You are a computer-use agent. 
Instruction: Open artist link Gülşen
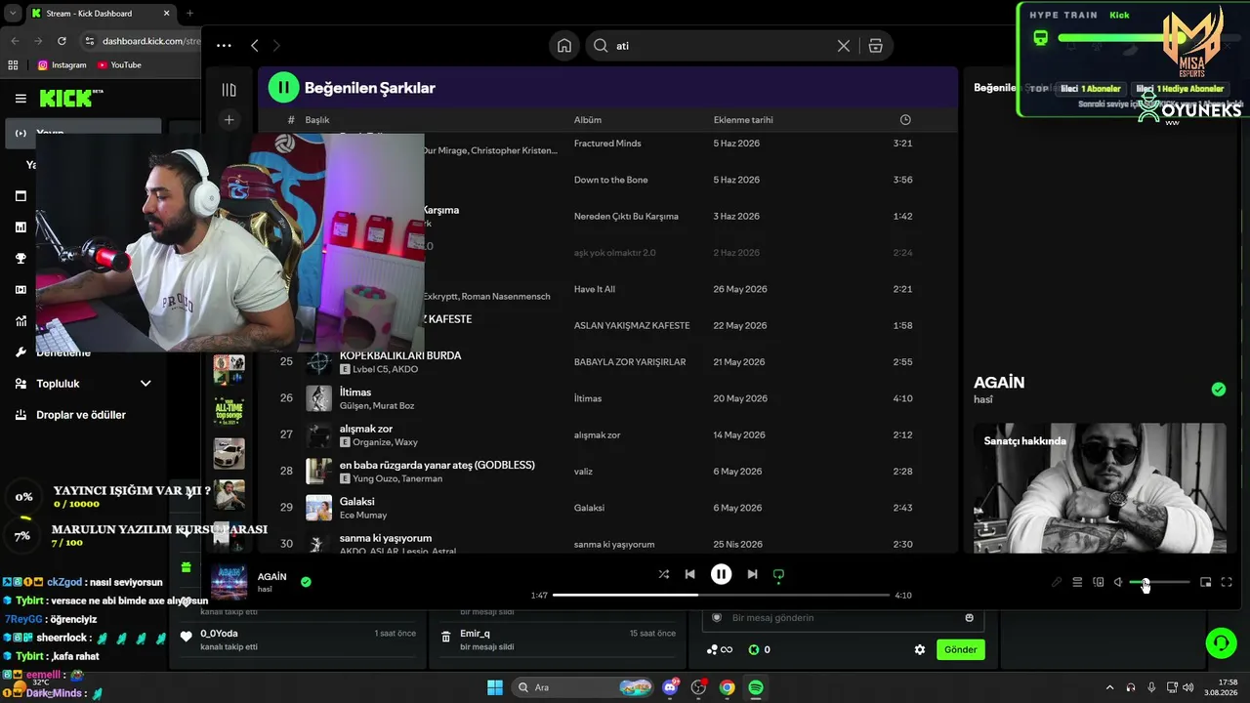[354, 405]
